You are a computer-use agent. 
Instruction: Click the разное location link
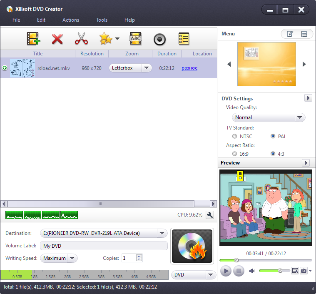(189, 68)
